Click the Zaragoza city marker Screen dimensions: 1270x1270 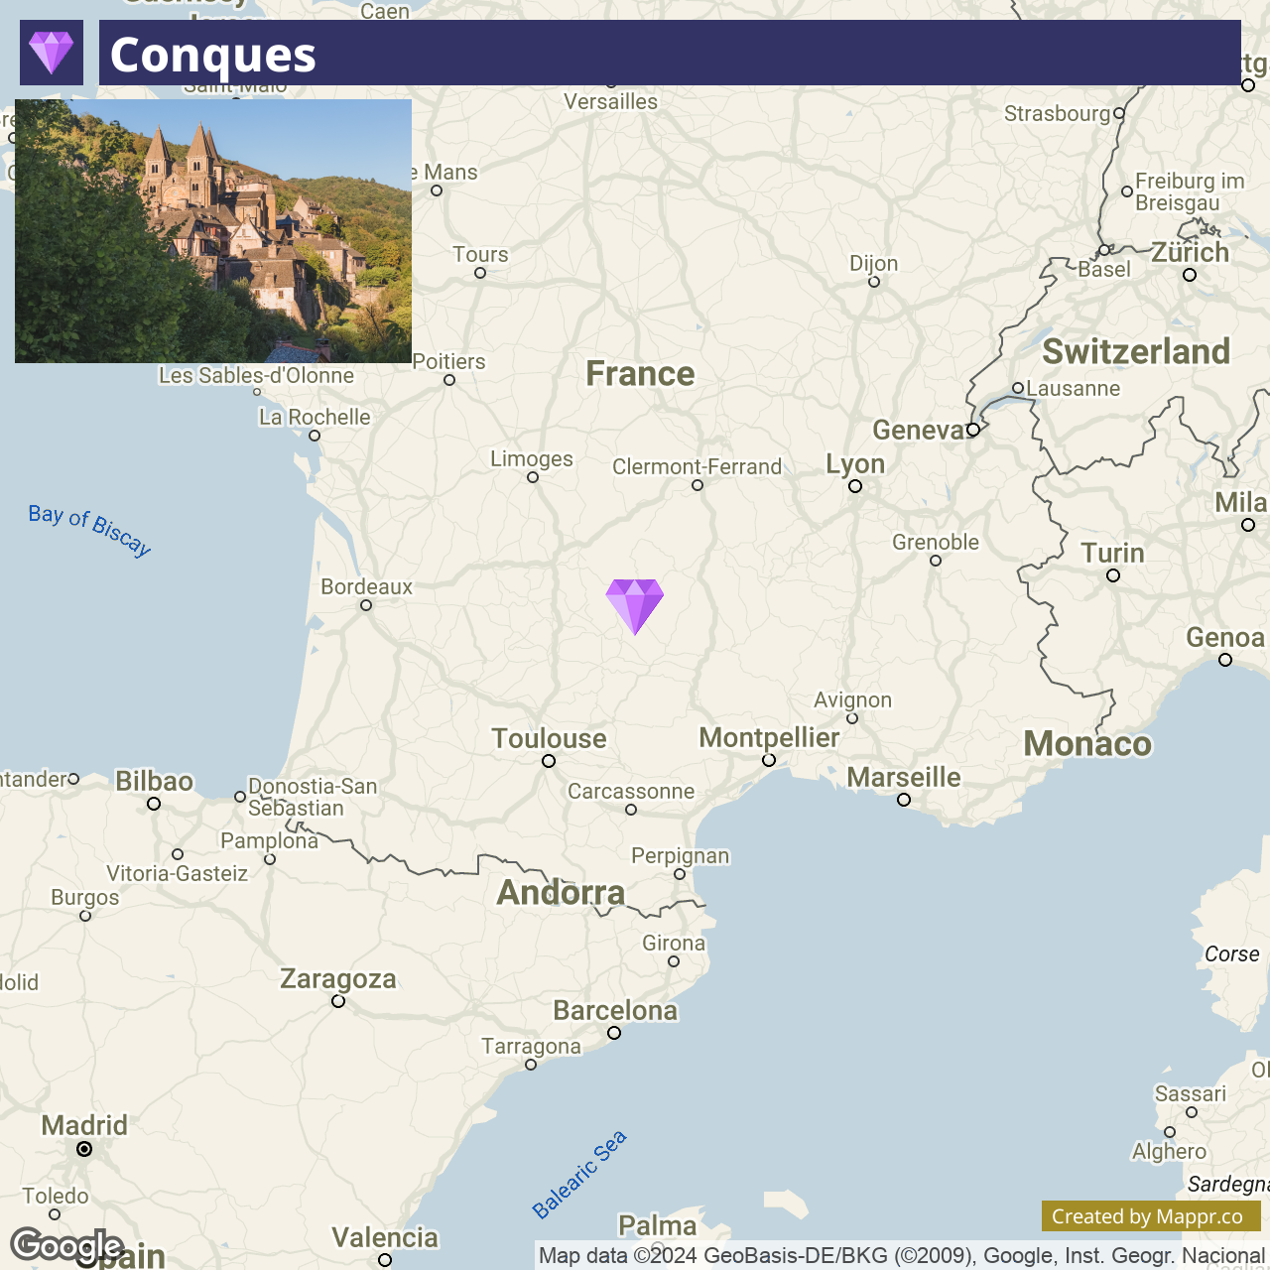tap(338, 1001)
